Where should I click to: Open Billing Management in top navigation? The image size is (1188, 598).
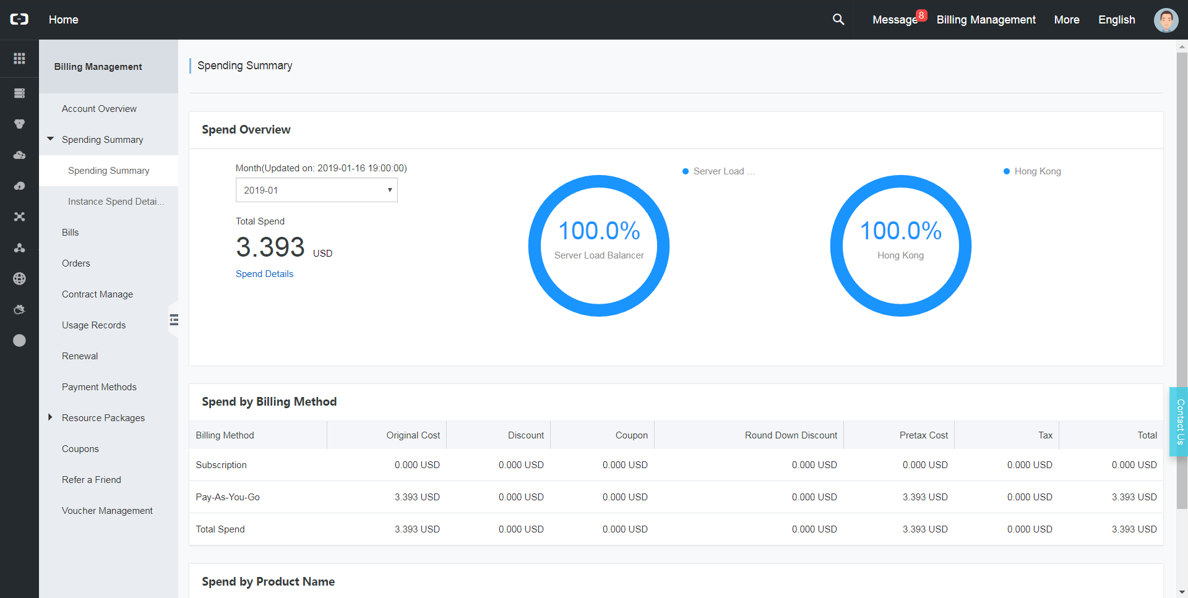[x=986, y=20]
